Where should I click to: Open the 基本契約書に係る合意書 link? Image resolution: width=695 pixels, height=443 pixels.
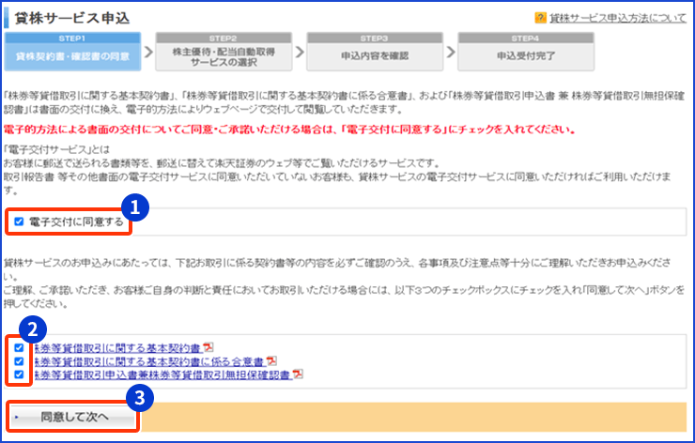click(x=147, y=361)
